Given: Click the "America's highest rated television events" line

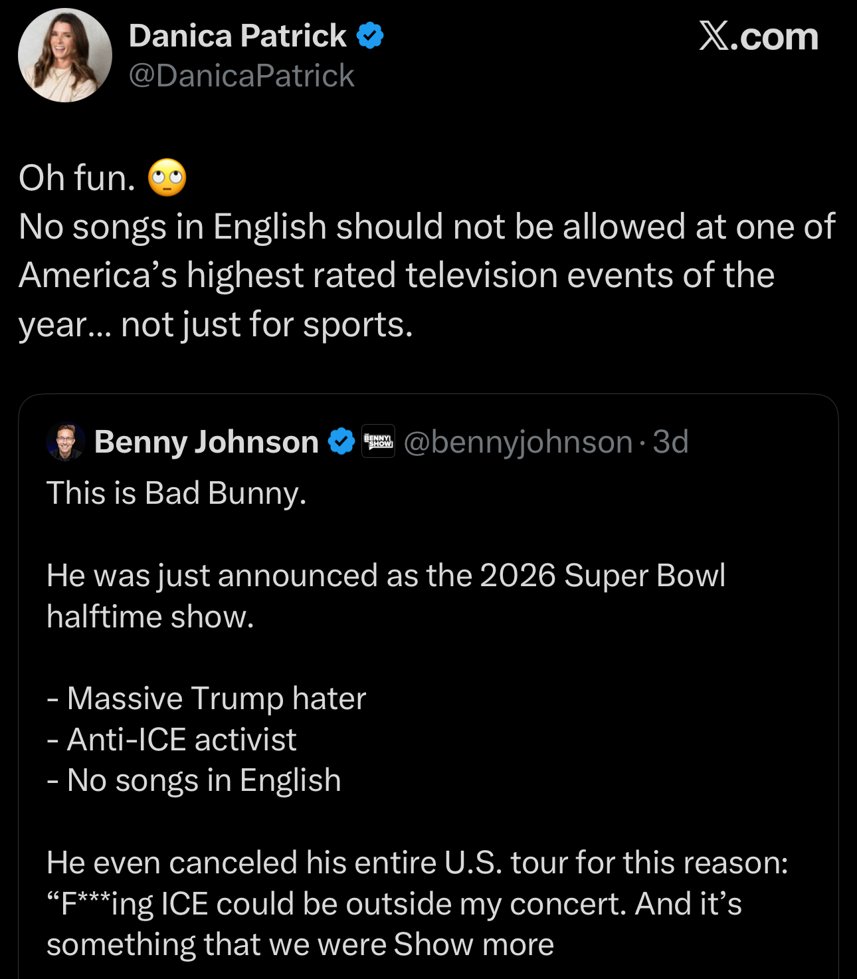Looking at the screenshot, I should [396, 275].
